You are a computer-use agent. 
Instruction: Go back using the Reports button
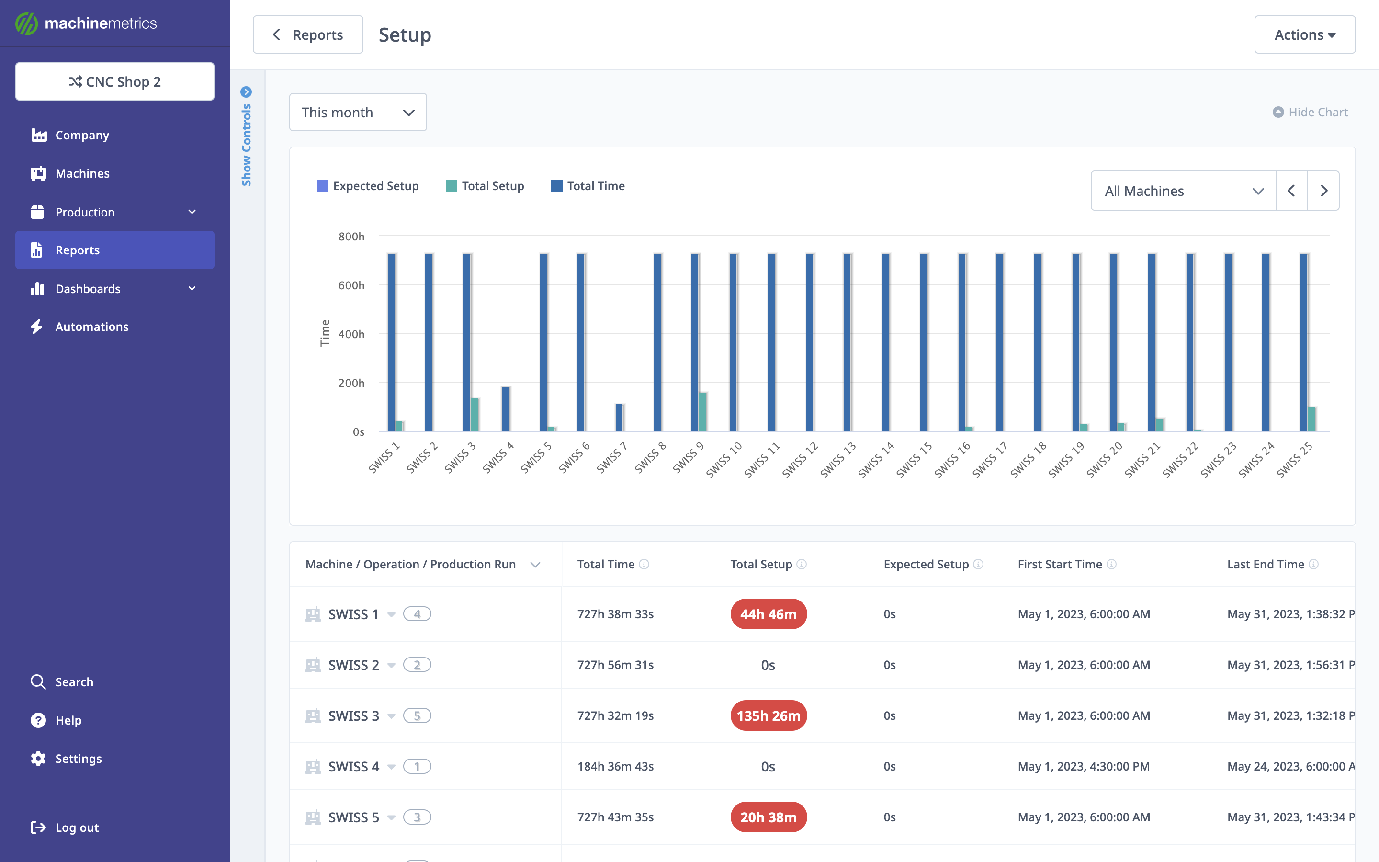click(x=308, y=35)
